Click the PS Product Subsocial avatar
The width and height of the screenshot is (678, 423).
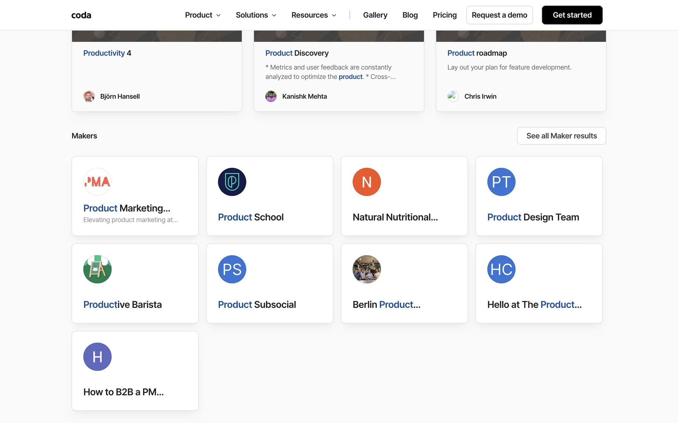(x=232, y=269)
